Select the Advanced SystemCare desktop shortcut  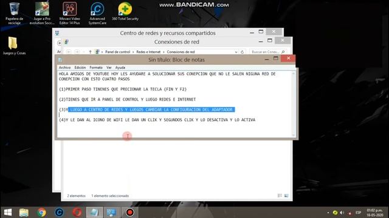[97, 13]
